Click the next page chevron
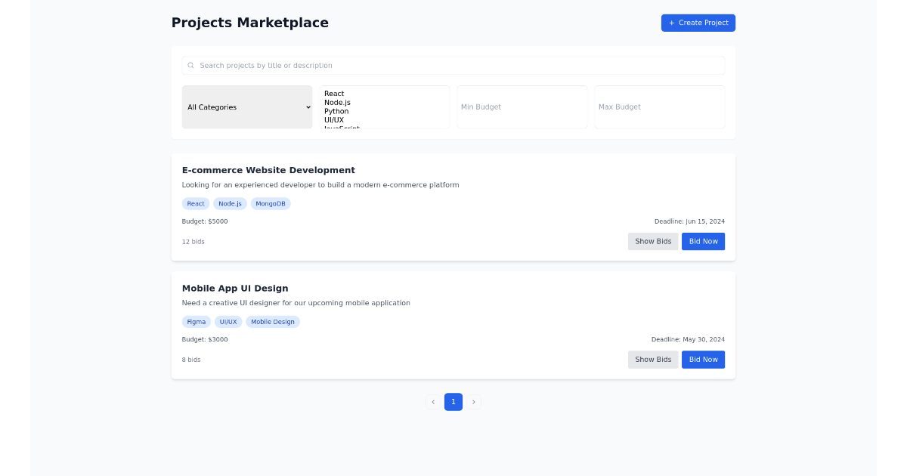 pos(474,401)
